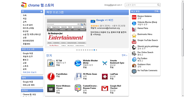
Task: Open the Simple YouTube Search title link
Action: (x=148, y=40)
